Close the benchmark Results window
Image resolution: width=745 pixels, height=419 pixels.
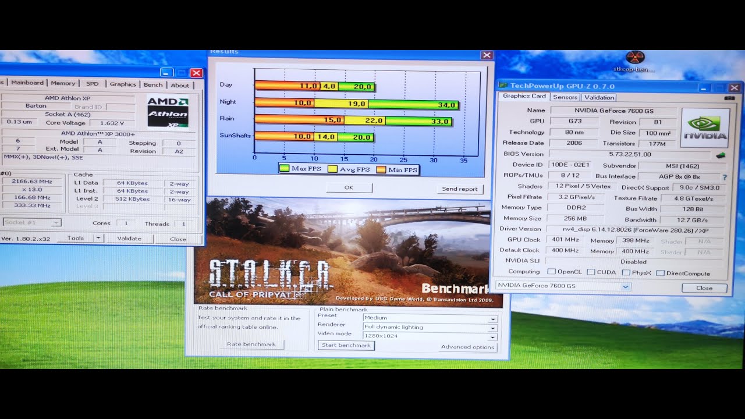tap(487, 55)
